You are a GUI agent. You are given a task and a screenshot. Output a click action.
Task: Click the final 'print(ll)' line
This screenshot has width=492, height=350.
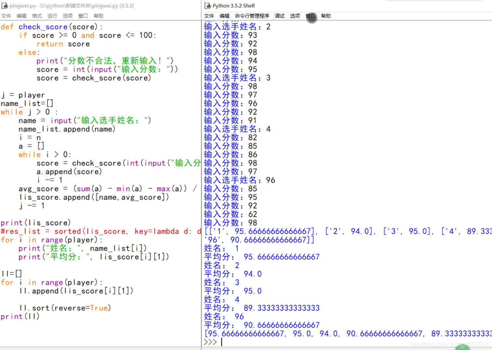point(20,316)
